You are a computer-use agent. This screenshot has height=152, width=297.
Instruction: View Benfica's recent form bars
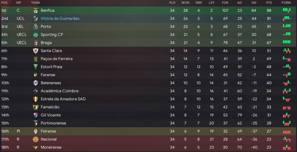(287, 10)
